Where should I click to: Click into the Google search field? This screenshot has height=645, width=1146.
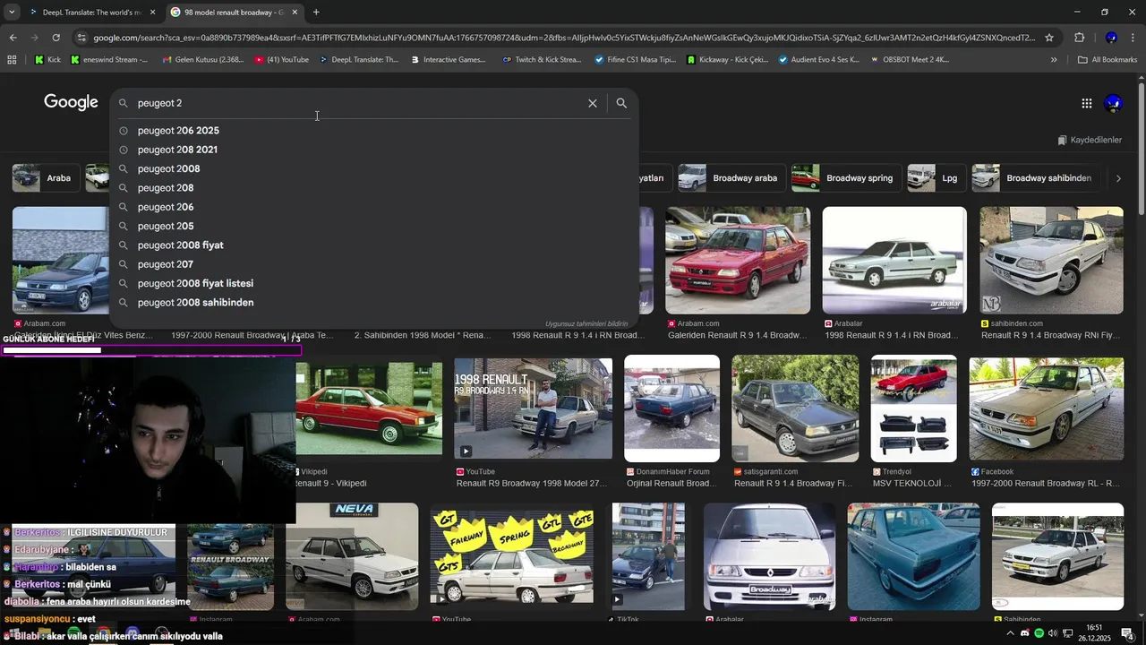coord(358,103)
